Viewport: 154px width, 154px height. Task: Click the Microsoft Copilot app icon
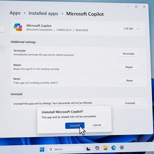click(18, 27)
